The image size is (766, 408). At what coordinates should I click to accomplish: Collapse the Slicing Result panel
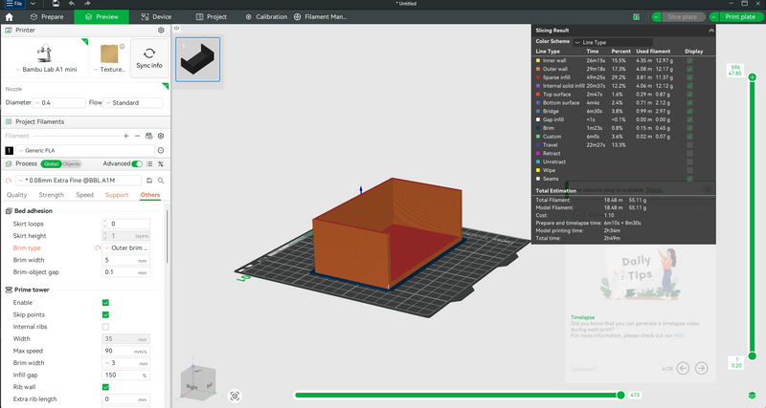[x=711, y=31]
